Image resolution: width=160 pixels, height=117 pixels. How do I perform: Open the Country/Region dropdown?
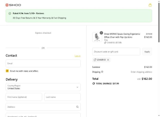43,87
